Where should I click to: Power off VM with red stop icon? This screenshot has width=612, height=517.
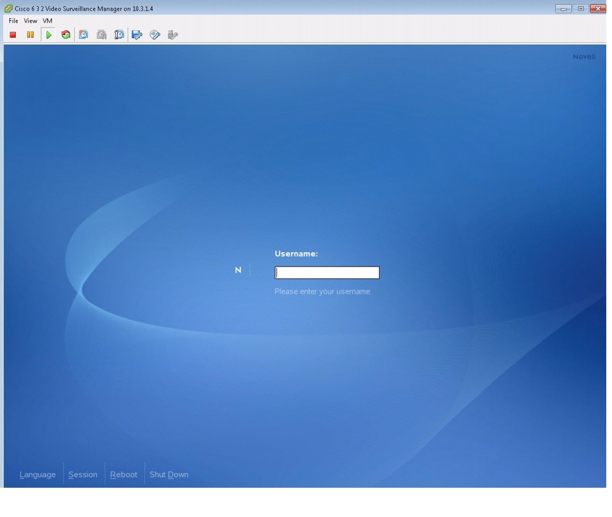coord(13,35)
